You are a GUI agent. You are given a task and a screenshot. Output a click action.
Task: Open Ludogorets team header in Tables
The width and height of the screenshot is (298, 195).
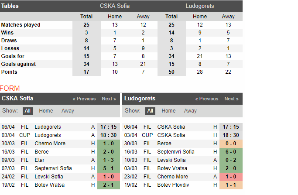click(200, 6)
